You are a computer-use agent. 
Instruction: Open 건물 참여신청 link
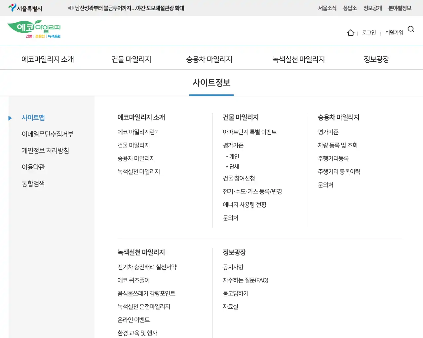click(239, 178)
